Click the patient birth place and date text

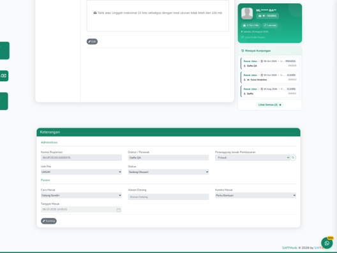[x=256, y=32]
